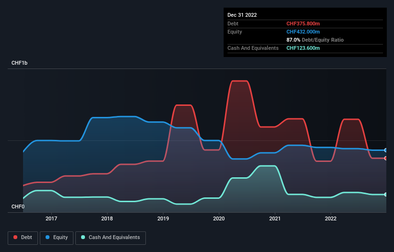Toggle the Debt series legend button
This screenshot has width=394, height=252.
[23, 238]
